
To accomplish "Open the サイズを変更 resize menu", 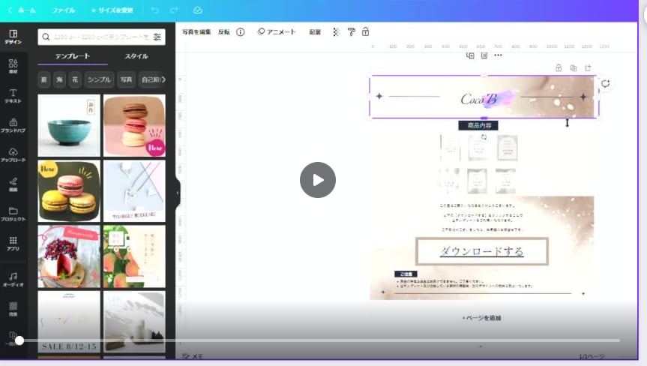I will [x=112, y=10].
